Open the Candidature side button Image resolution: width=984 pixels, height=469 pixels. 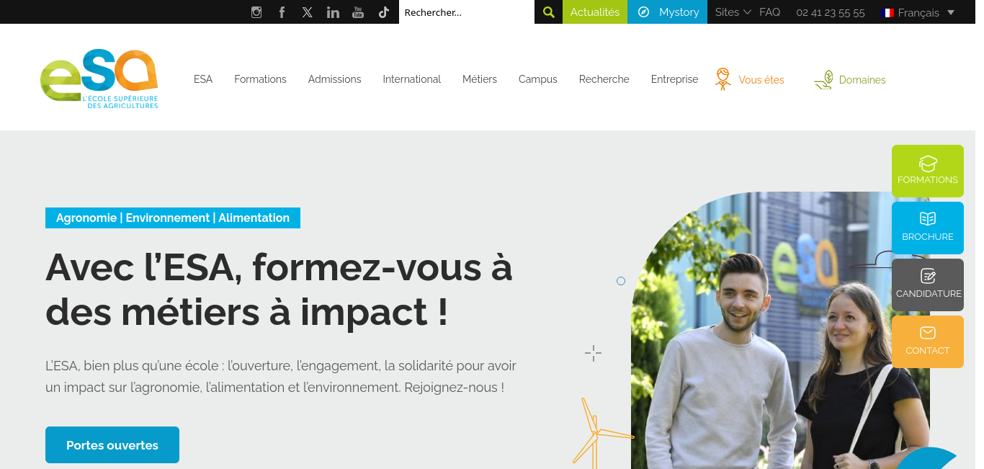click(927, 285)
